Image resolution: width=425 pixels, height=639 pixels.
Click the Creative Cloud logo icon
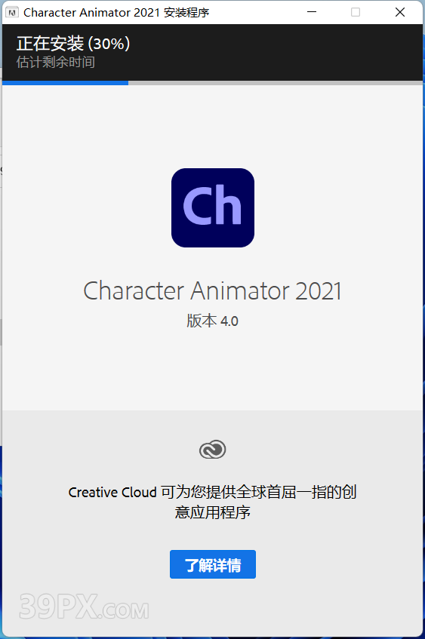coord(213,450)
